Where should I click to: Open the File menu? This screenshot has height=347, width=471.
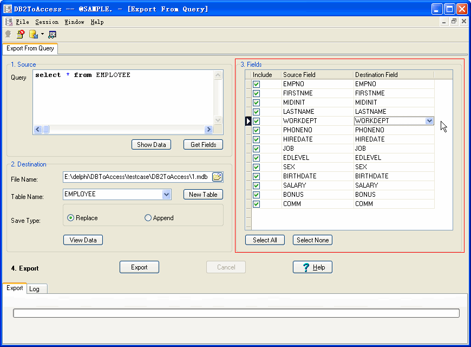click(x=22, y=22)
